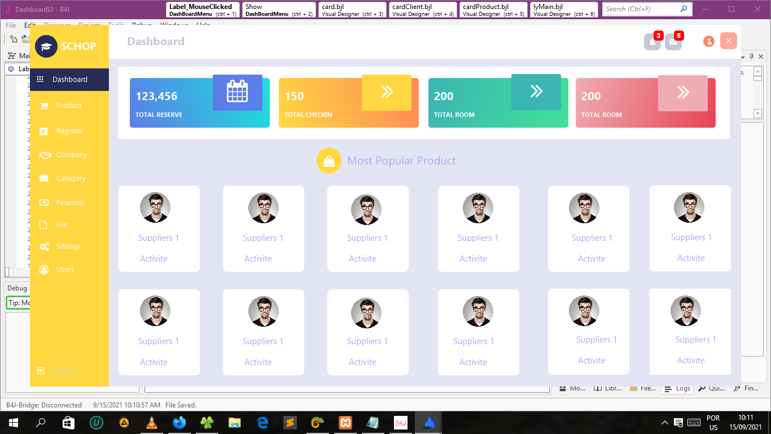The width and height of the screenshot is (771, 434).
Task: Click the magnifier icon in the IDE search box
Action: pos(684,9)
